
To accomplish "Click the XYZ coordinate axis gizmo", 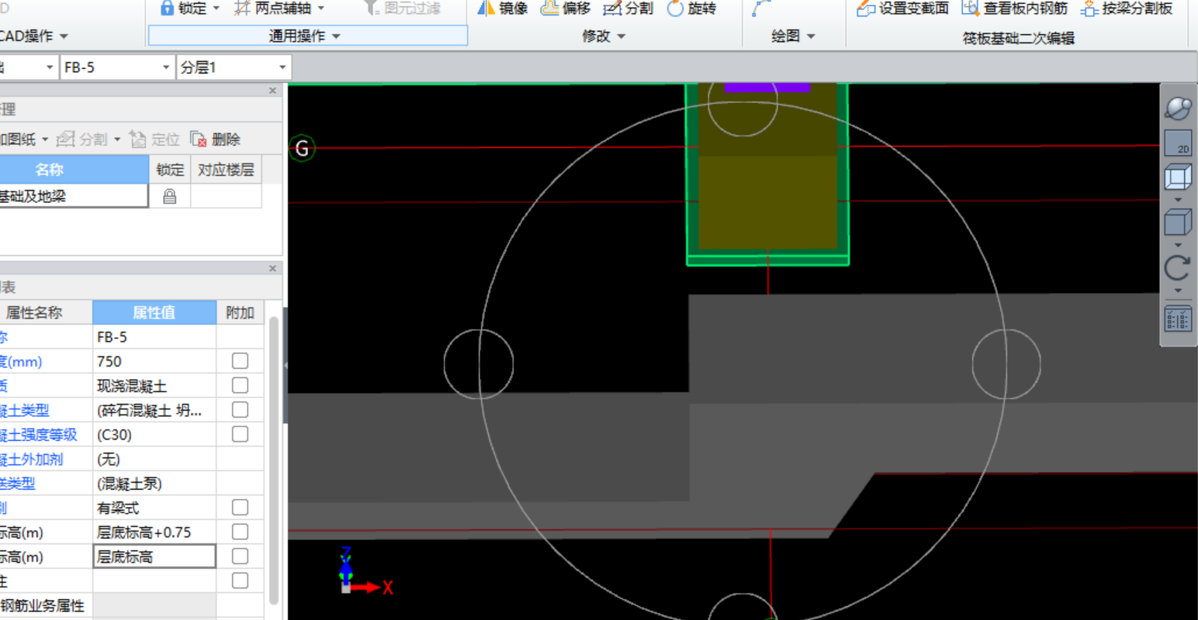I will [x=365, y=572].
